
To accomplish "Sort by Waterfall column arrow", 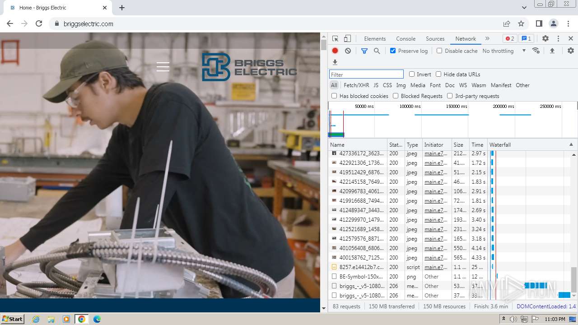I will [571, 145].
